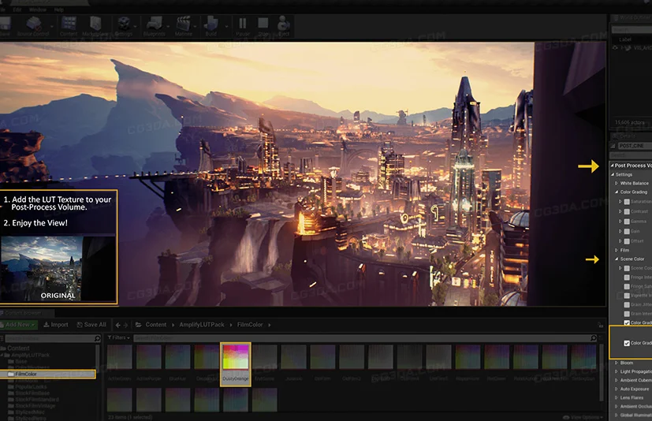Open the Help menu
Image resolution: width=652 pixels, height=421 pixels.
[58, 9]
